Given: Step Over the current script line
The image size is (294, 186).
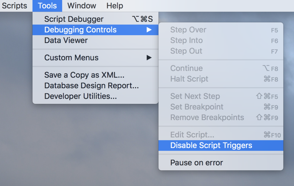Looking at the screenshot, I should coord(188,30).
